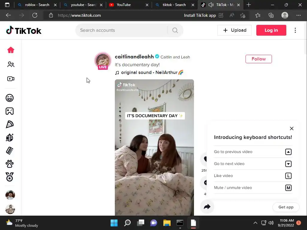The height and width of the screenshot is (230, 307).
Task: Open the three-dot more options menu on TikTok header
Action: coord(295,30)
